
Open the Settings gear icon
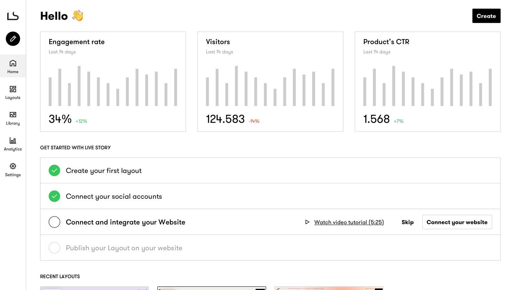pyautogui.click(x=13, y=166)
